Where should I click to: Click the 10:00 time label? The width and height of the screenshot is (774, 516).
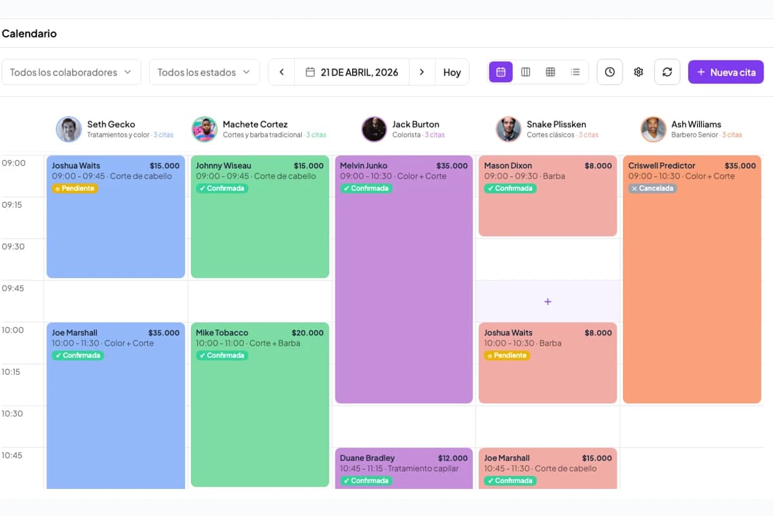[x=14, y=330]
